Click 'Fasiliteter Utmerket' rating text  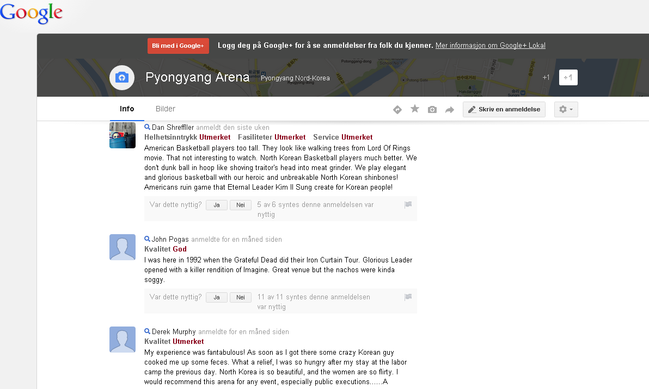pyautogui.click(x=272, y=137)
